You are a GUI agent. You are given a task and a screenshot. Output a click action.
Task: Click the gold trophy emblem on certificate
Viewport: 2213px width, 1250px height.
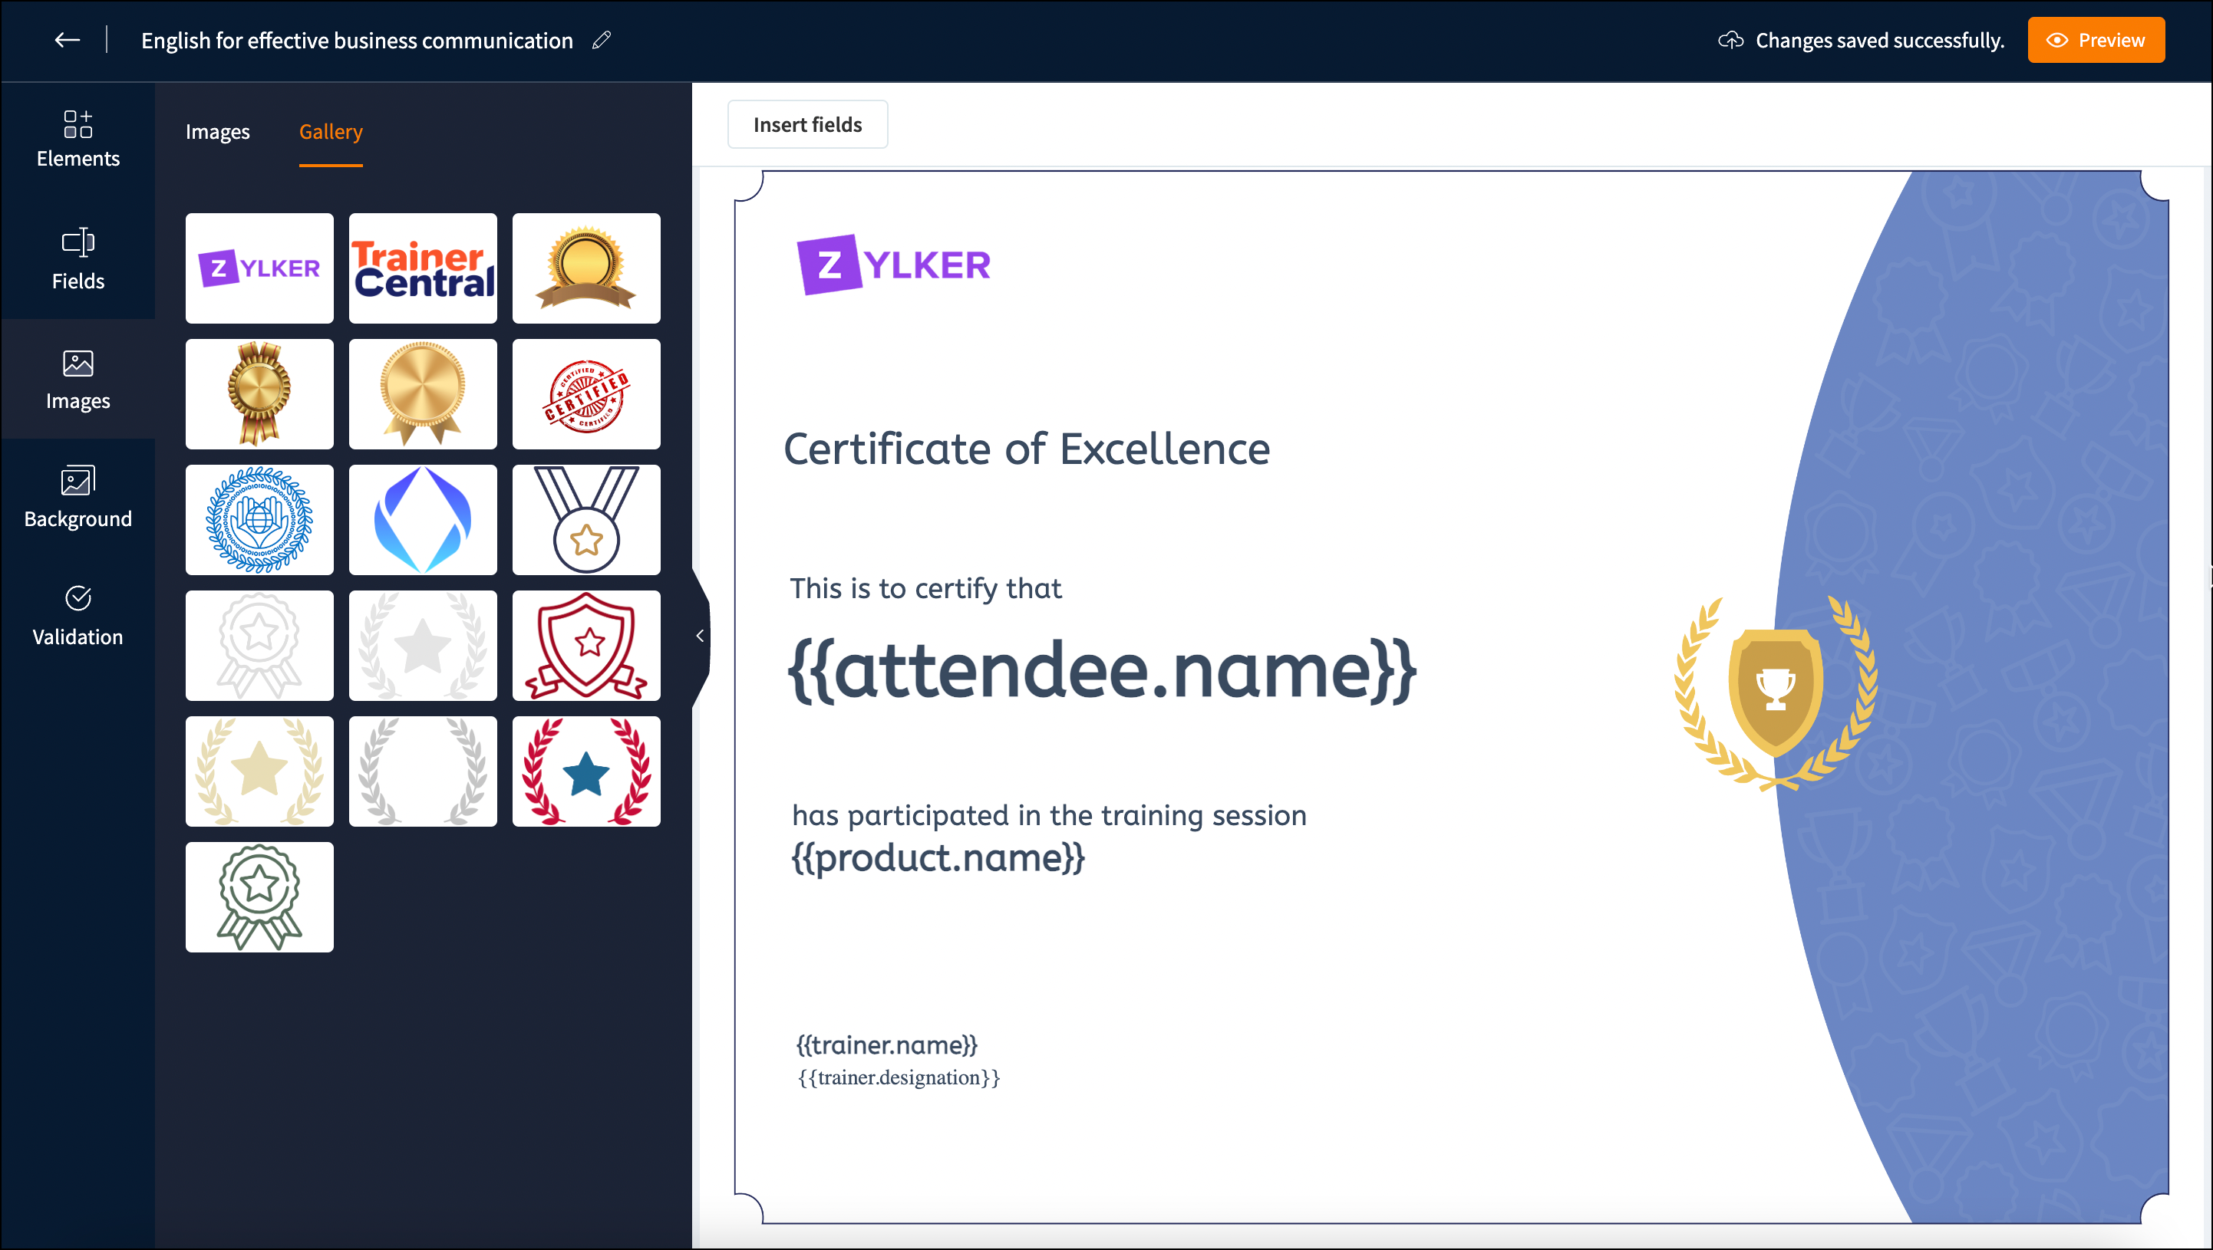[x=1775, y=692]
